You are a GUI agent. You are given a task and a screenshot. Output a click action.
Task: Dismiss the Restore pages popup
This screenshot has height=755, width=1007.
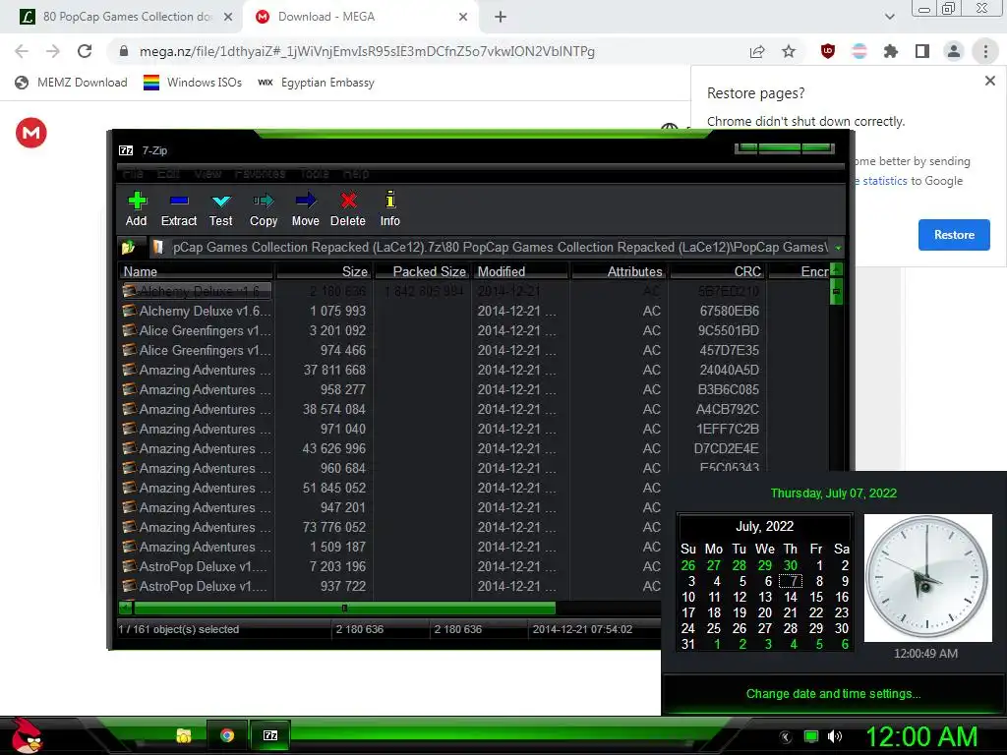coord(989,81)
